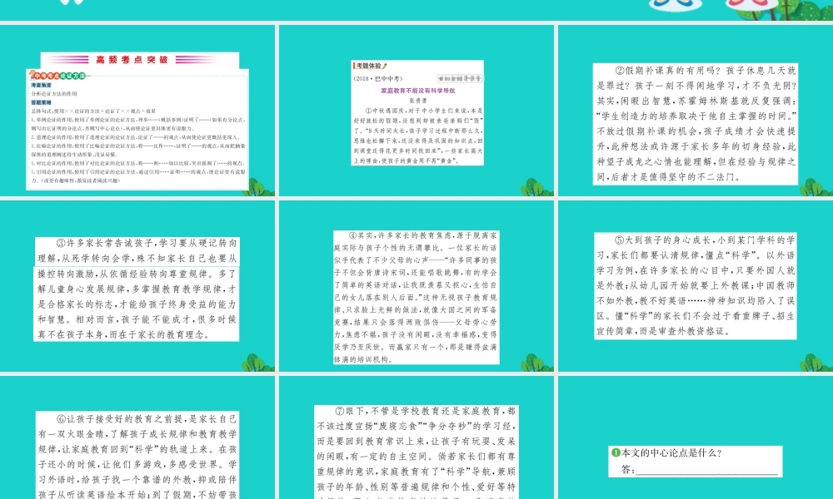This screenshot has width=833, height=499.
Task: Click the article title 家庭教育不能没有科学导航
Action: pyautogui.click(x=417, y=91)
